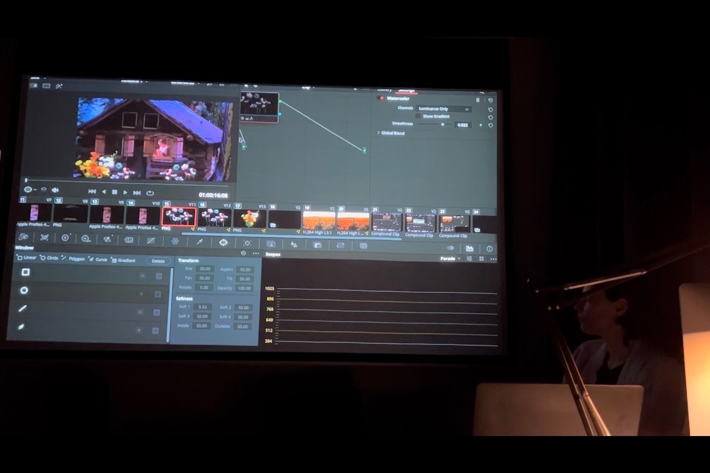
Task: Stop playback in the viewer
Action: 115,192
